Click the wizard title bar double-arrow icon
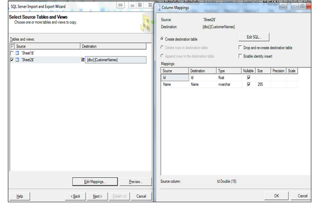317x207 pixels. coord(120,5)
